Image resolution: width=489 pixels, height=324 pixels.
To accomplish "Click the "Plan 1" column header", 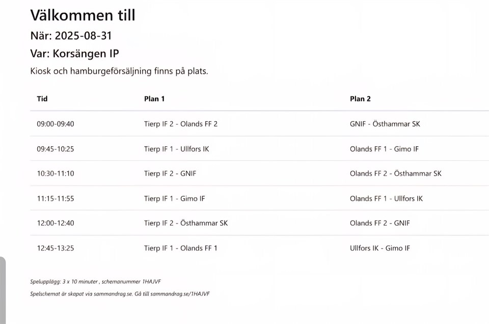I will tap(154, 99).
